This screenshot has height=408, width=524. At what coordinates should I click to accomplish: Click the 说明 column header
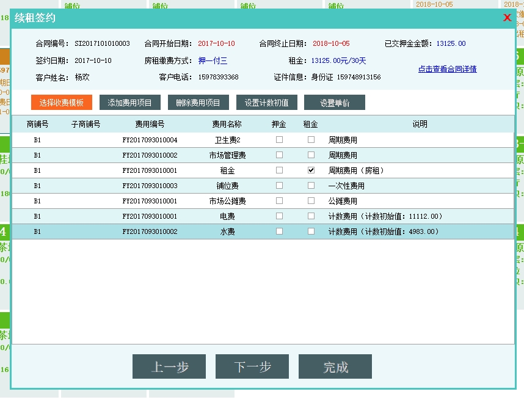coord(420,124)
